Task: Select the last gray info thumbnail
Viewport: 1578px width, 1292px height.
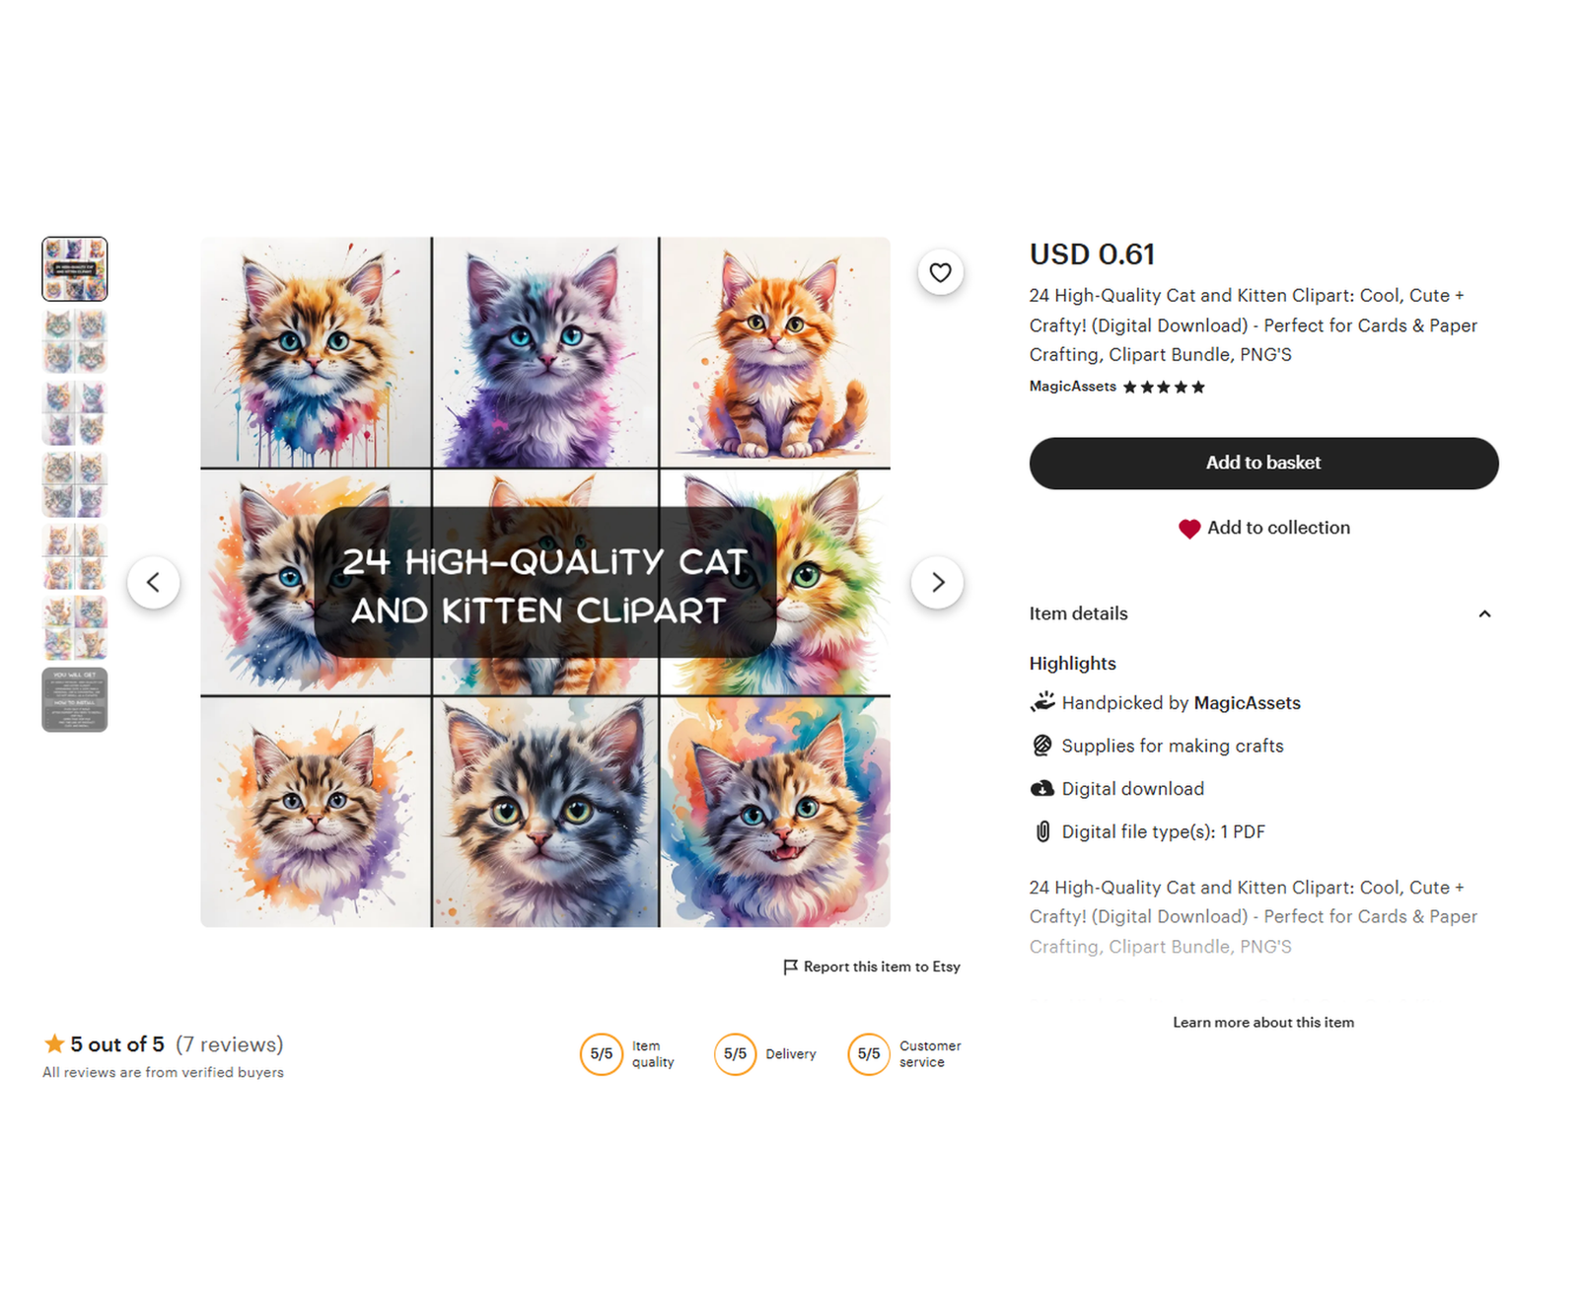Action: click(75, 700)
